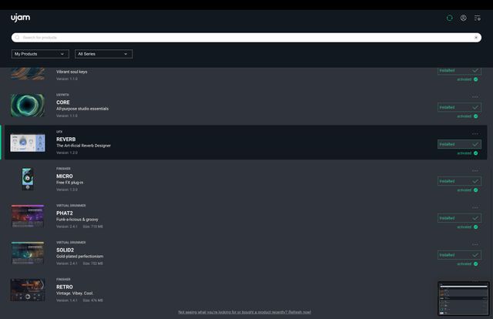
Task: Click activated checkmark badge for REVERB
Action: click(475, 153)
